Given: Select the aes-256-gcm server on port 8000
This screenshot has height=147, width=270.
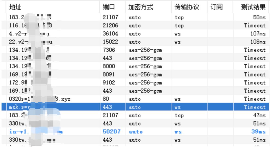Looking at the screenshot, I should point(51,66).
